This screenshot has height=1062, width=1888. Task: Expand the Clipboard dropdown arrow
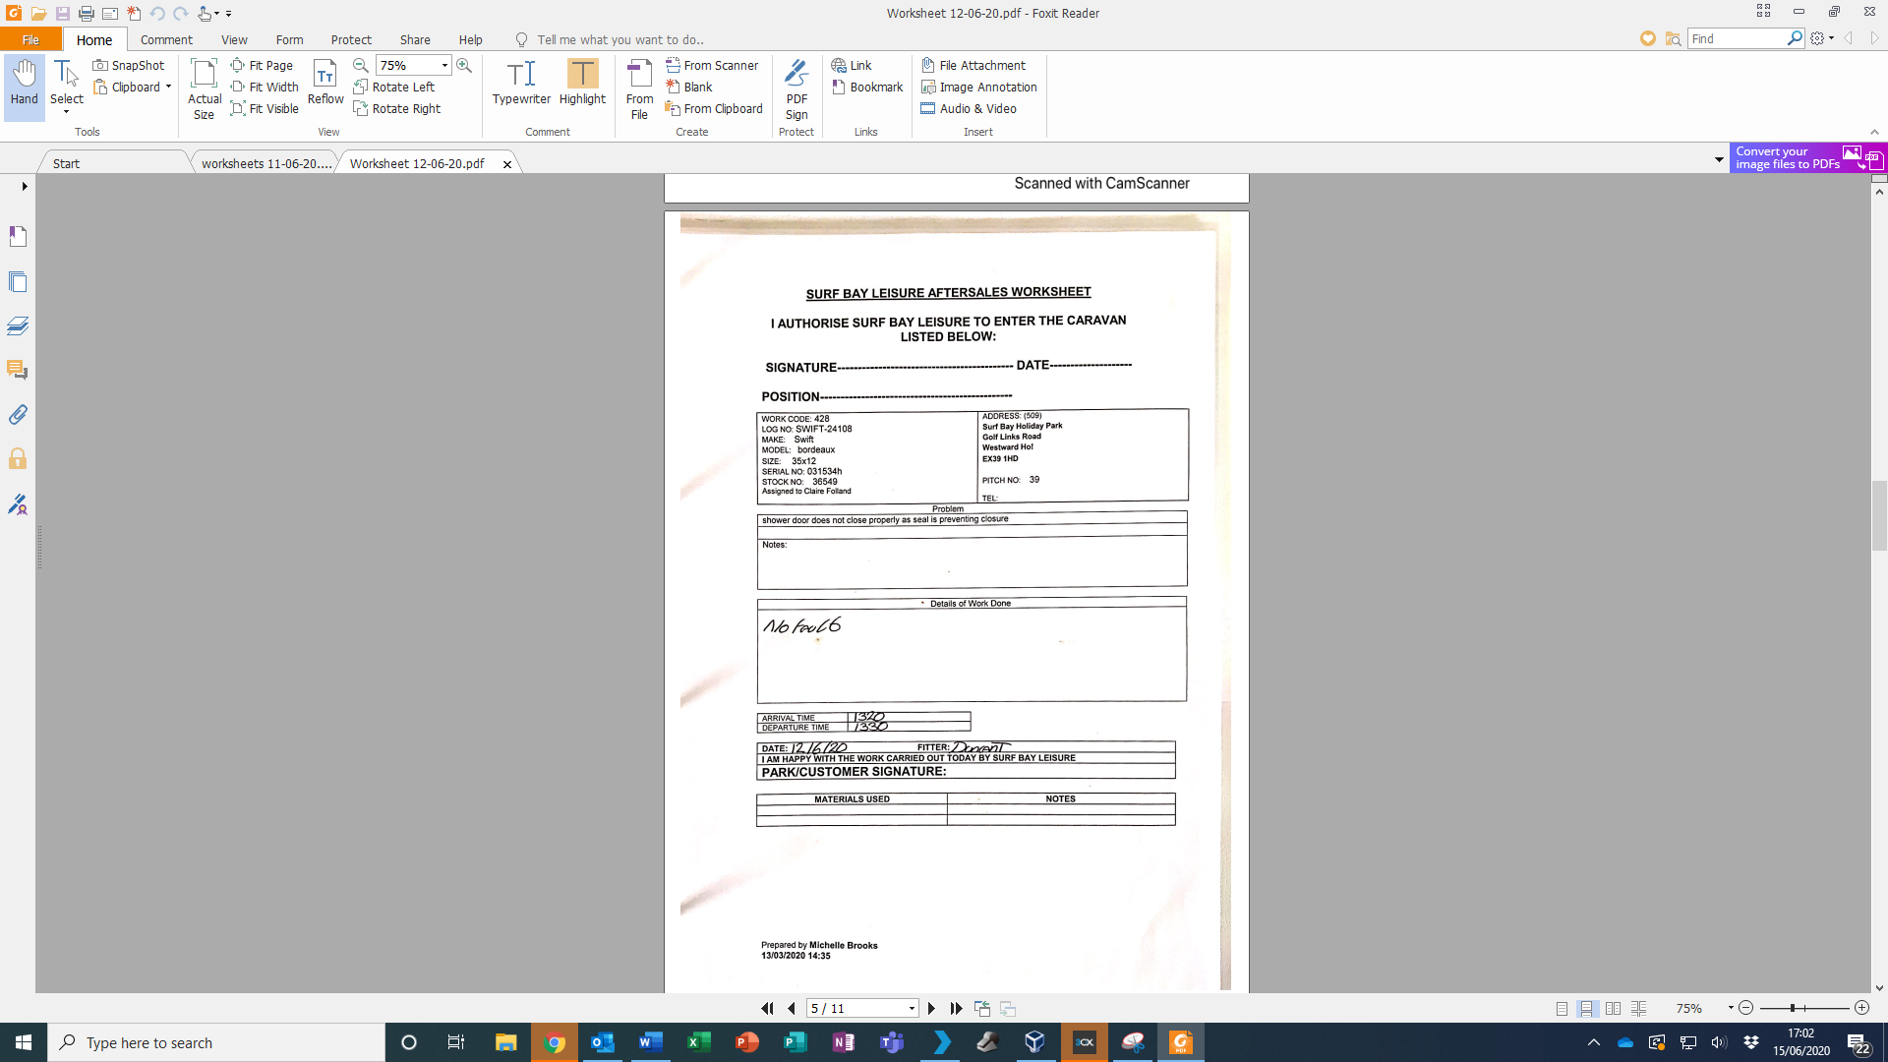point(168,87)
